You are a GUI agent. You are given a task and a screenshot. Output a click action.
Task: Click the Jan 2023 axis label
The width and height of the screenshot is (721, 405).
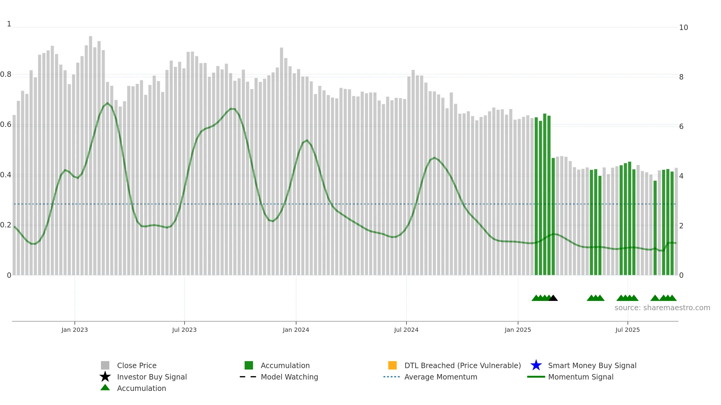(x=75, y=330)
